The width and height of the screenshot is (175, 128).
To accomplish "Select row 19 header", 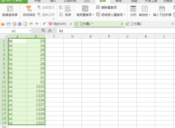I will [4, 123].
